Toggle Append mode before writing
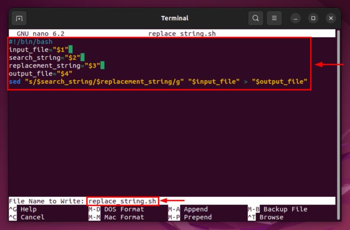350x230 pixels. coord(196,209)
